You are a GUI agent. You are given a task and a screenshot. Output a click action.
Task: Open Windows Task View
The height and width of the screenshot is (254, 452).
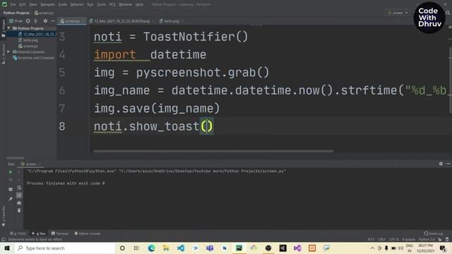136,248
